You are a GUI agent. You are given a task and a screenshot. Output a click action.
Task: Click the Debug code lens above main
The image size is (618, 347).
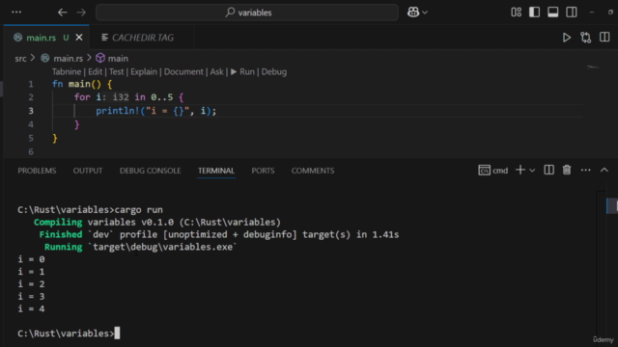point(274,72)
